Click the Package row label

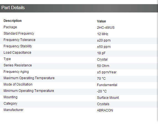pyautogui.click(x=10, y=27)
